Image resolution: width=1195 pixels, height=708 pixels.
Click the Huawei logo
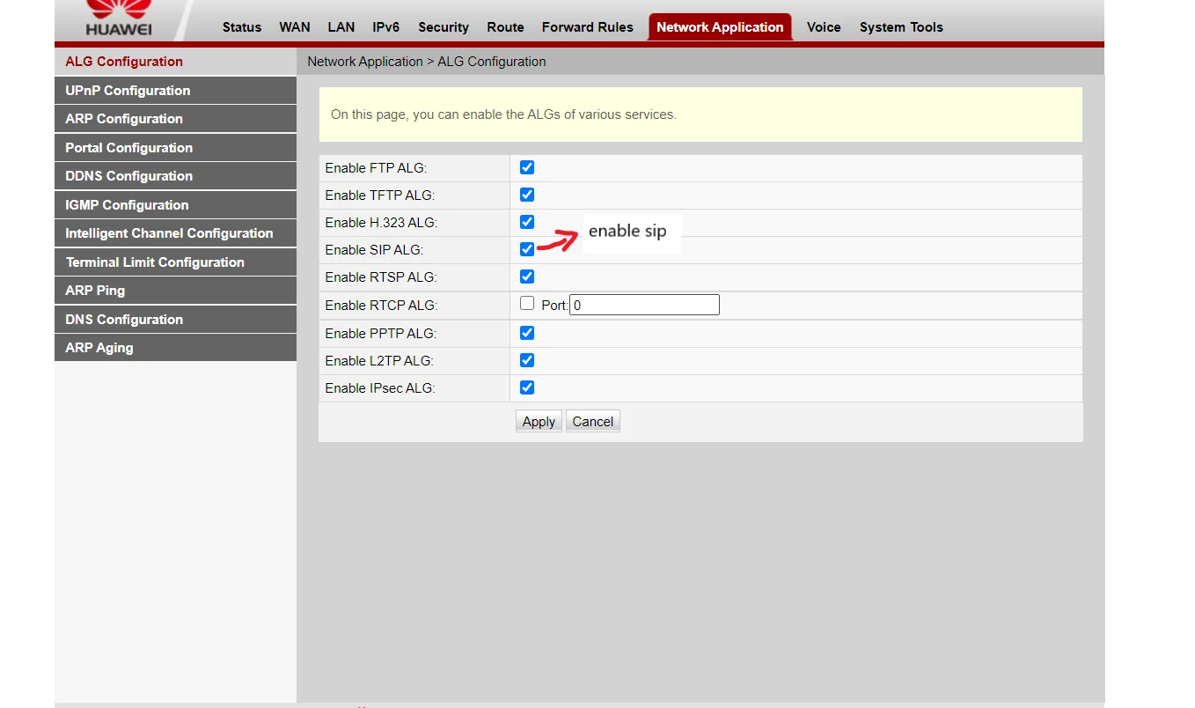[x=118, y=18]
